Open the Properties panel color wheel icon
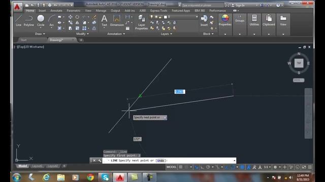The height and width of the screenshot is (182, 325). point(225,18)
